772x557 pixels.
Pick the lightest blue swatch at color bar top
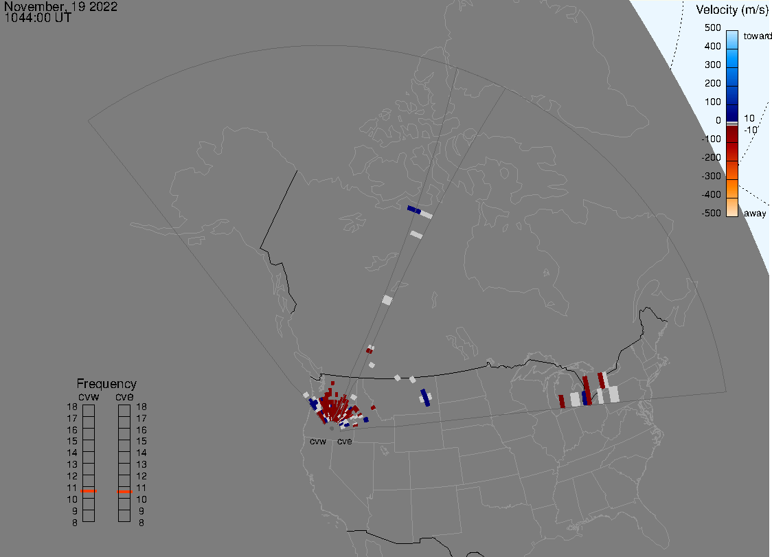coord(732,39)
